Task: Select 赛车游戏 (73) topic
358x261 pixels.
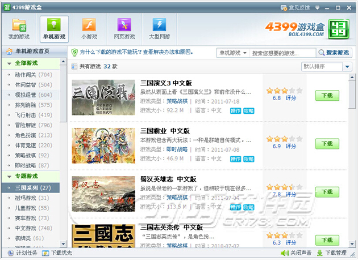Action: point(31,218)
